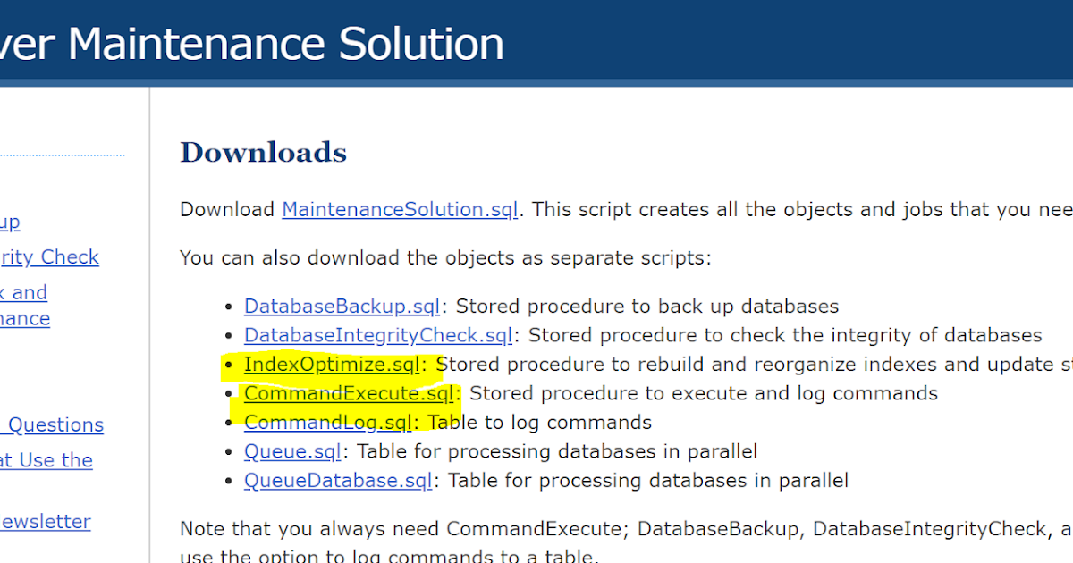This screenshot has width=1073, height=563.
Task: Download the highlighted IndexOptimize.sql script
Action: [332, 364]
